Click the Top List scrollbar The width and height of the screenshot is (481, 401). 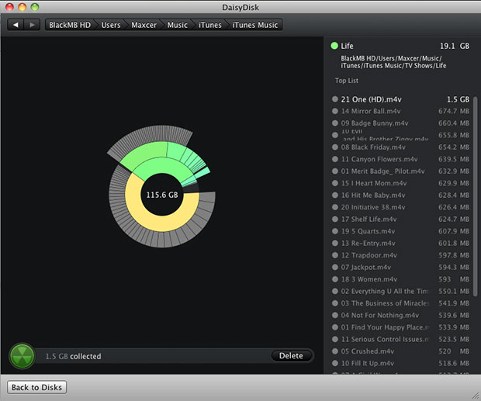click(475, 196)
